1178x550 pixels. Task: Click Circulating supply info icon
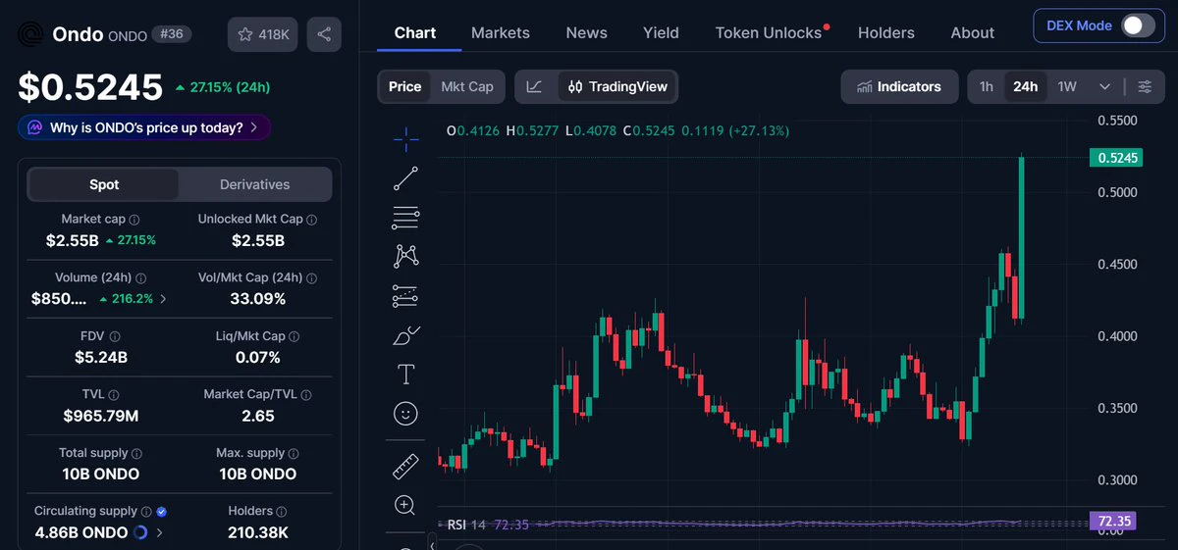[146, 512]
